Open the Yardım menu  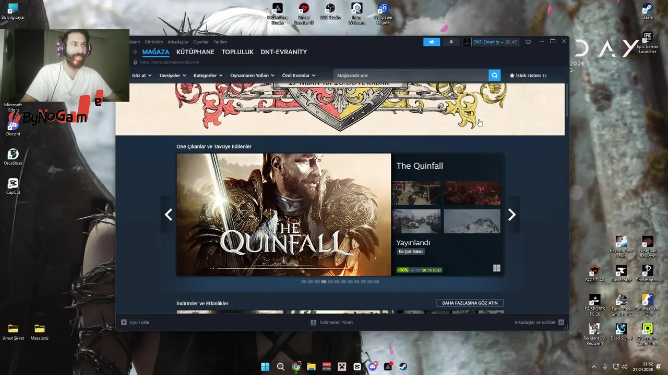click(220, 42)
